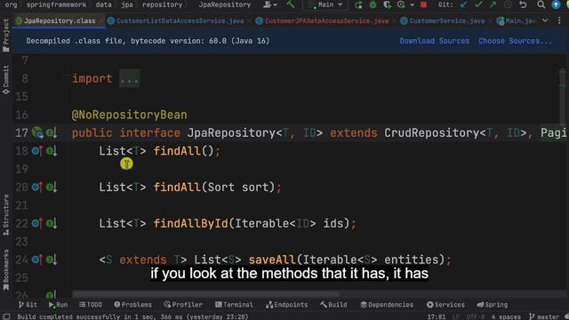The image size is (569, 320).
Task: Open the user account dropdown icon
Action: 270,4
